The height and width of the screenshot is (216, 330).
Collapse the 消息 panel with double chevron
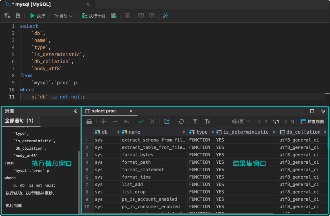click(x=75, y=111)
